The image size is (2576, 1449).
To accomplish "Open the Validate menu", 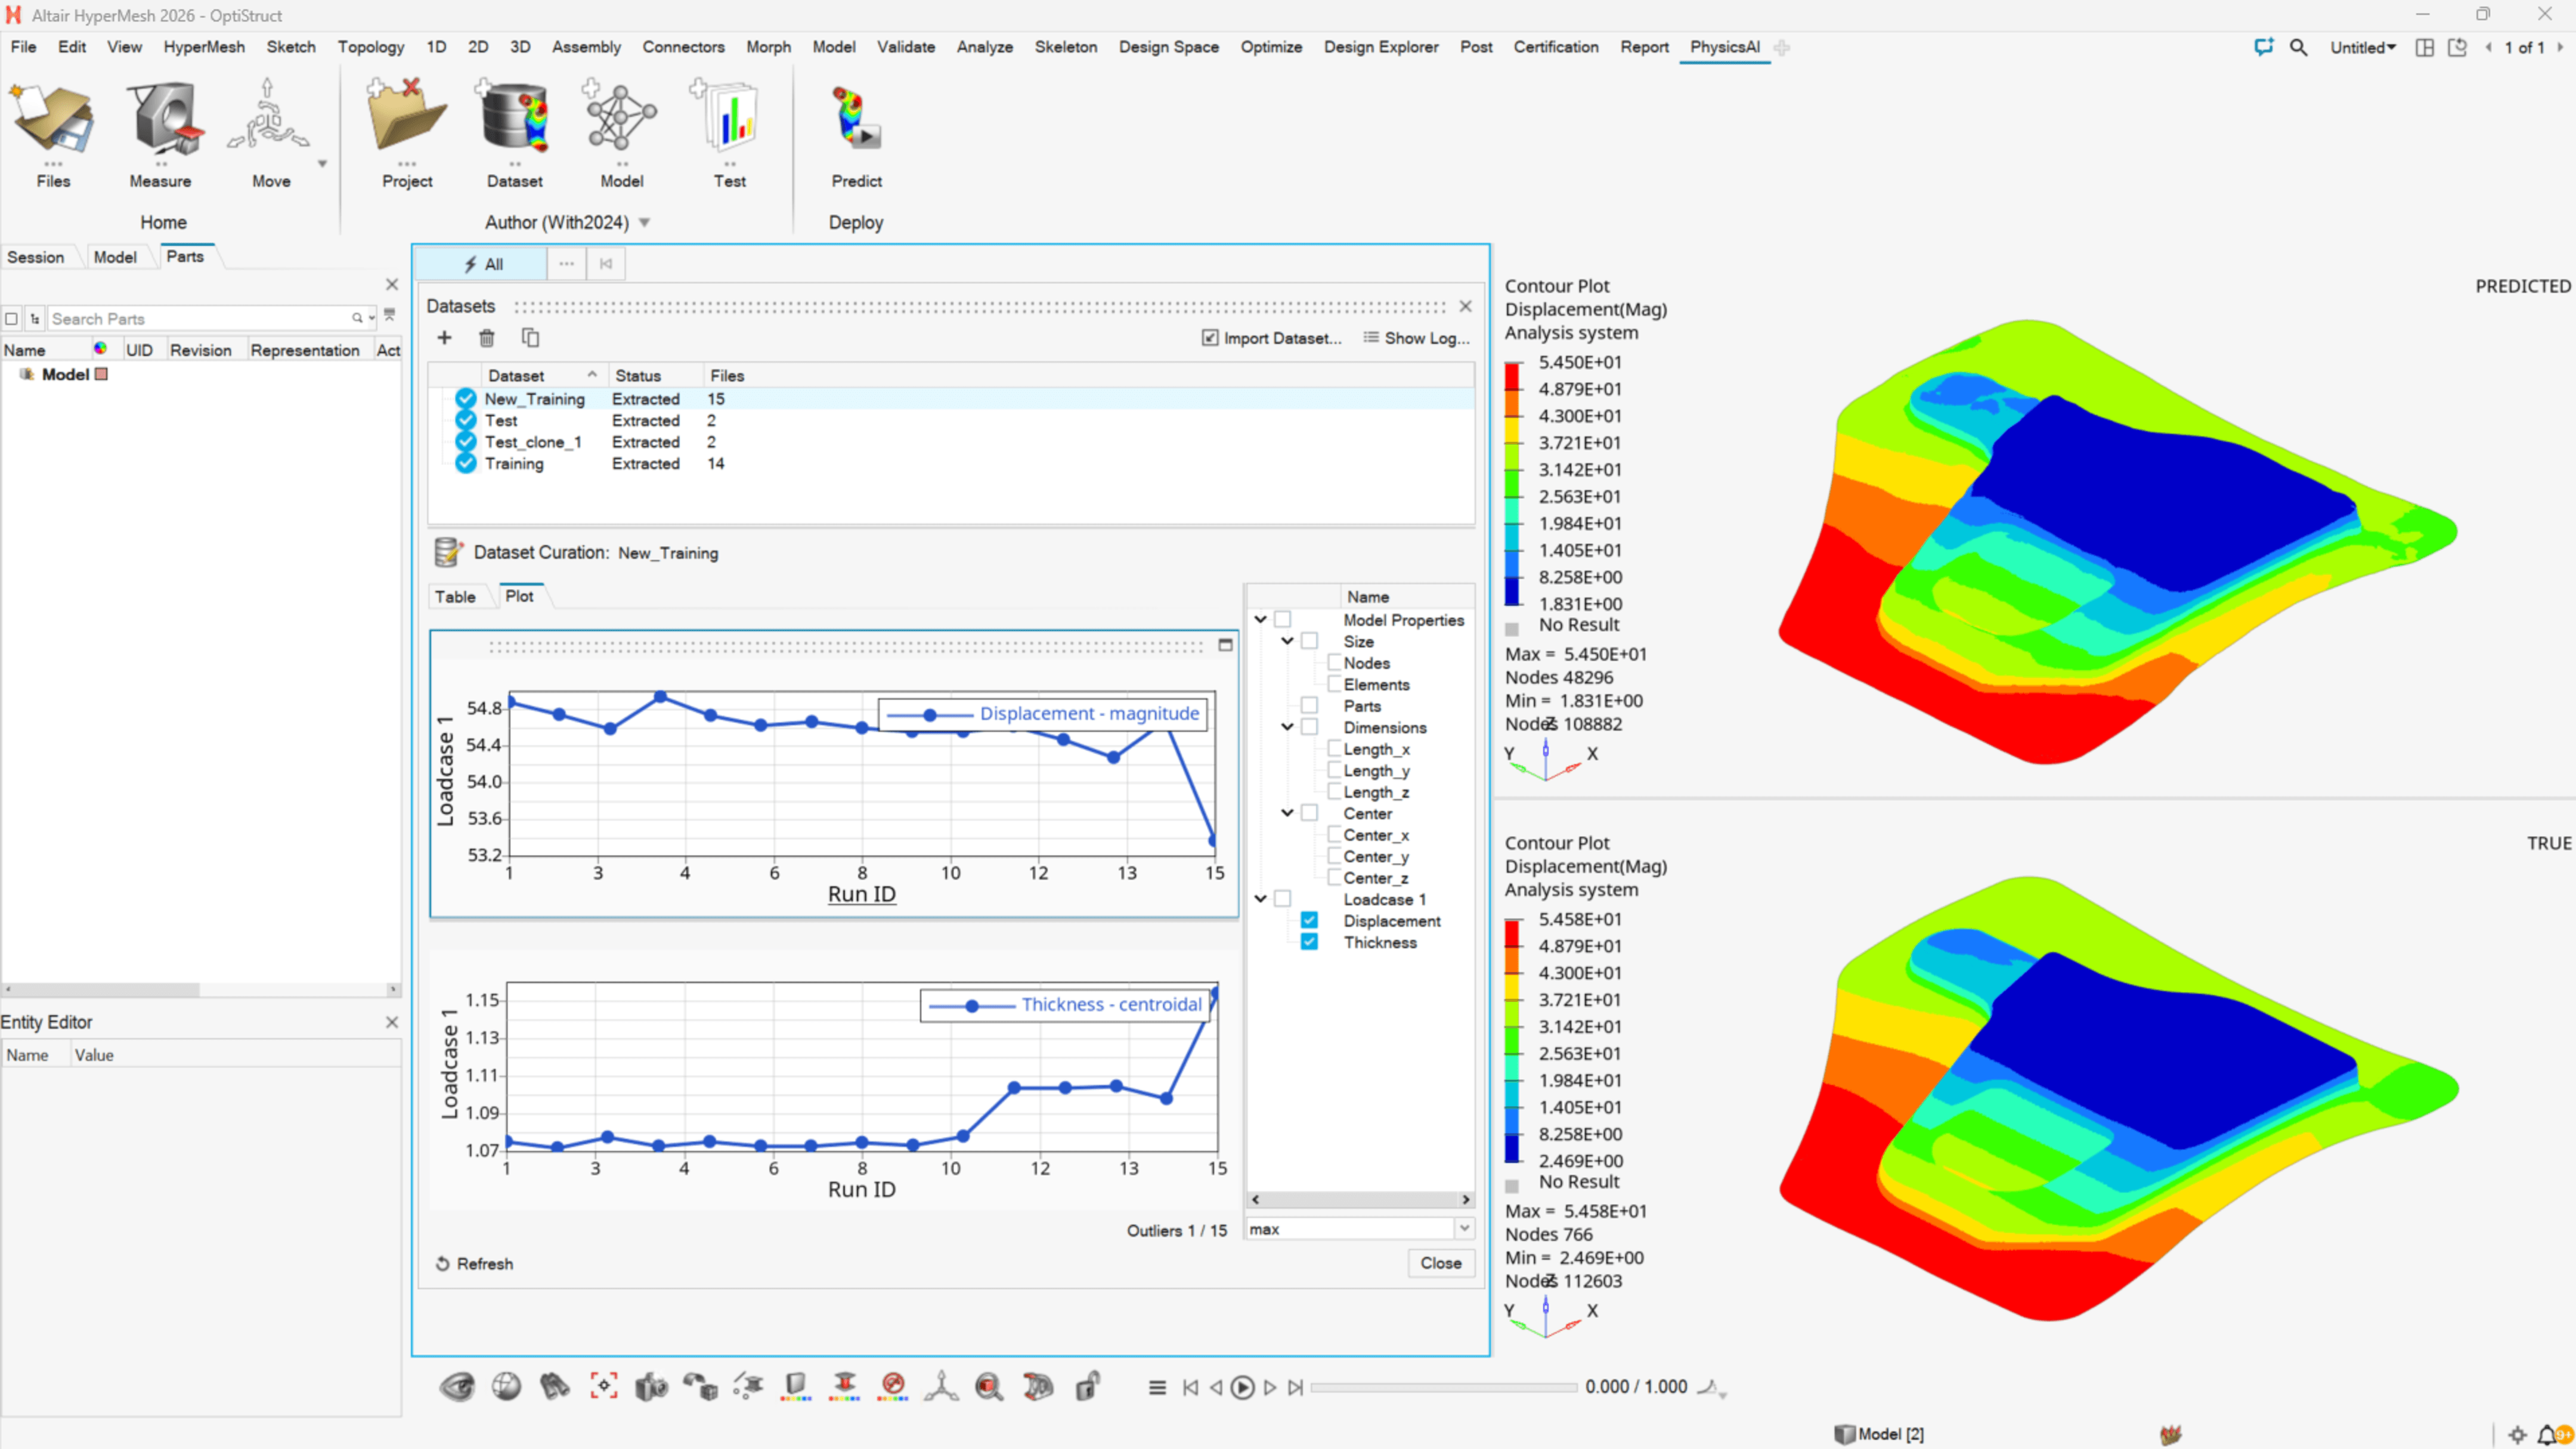I will (x=905, y=47).
